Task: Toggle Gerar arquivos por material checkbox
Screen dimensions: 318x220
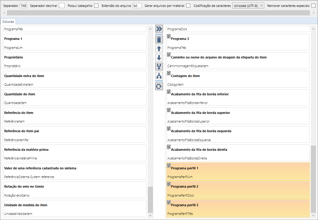Action: pos(188,6)
